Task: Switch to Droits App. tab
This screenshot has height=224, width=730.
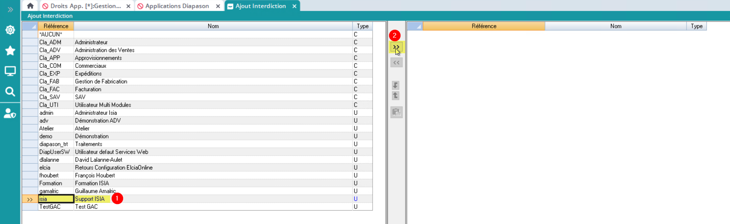Action: [x=85, y=6]
